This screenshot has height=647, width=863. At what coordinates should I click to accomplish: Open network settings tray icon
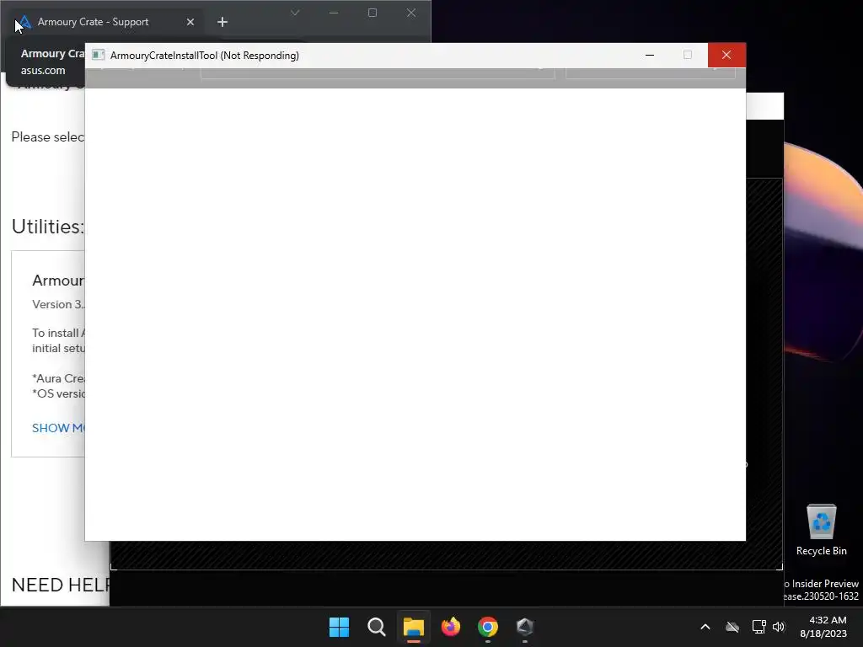point(759,627)
